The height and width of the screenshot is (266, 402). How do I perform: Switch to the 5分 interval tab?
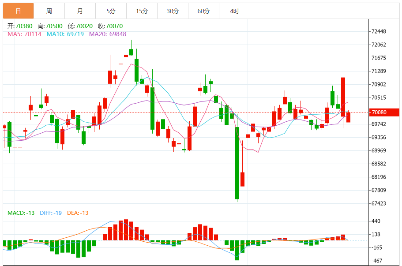pos(111,11)
